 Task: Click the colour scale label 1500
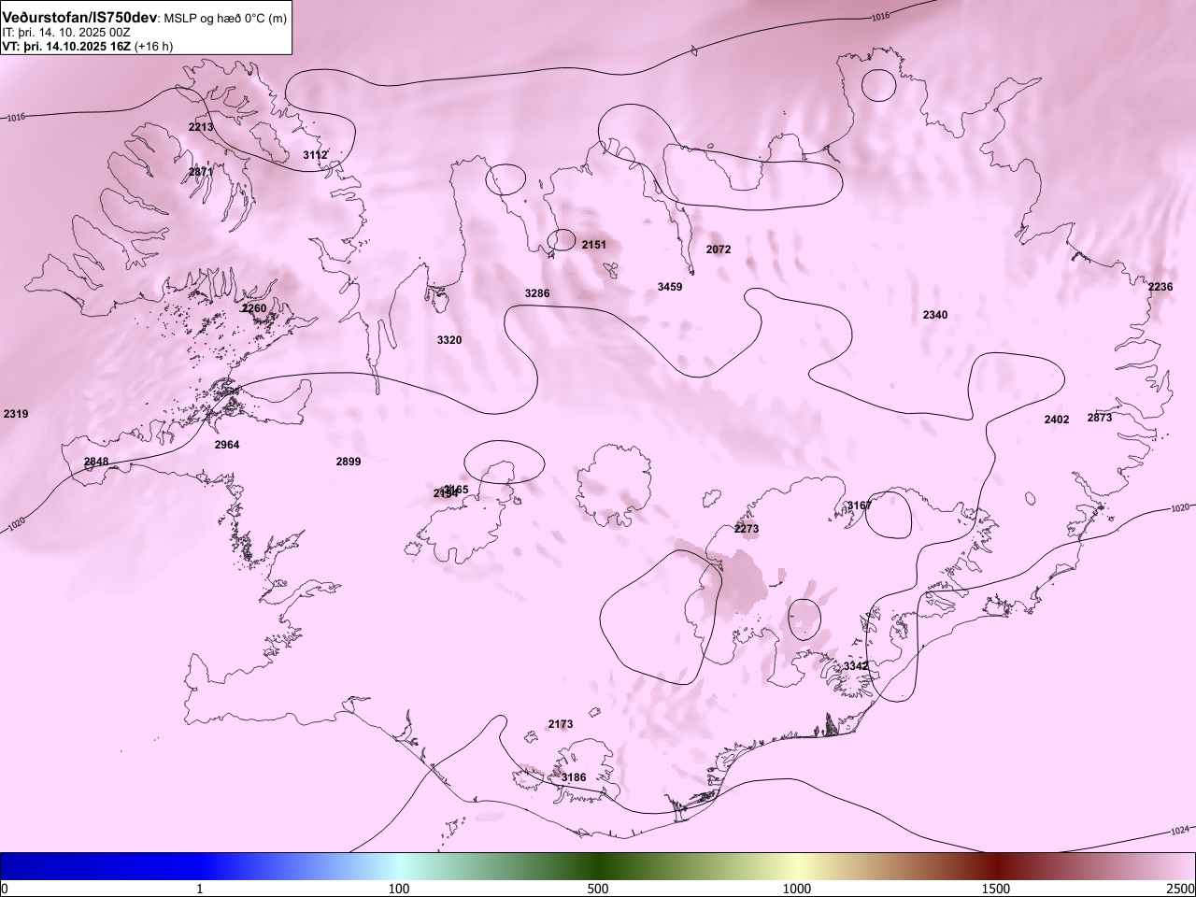pyautogui.click(x=996, y=889)
